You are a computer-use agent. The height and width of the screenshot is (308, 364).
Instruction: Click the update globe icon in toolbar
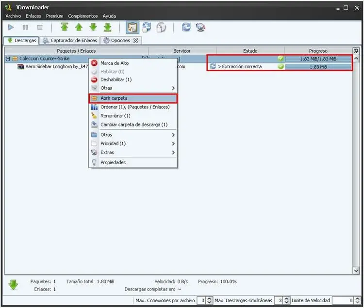(200, 27)
